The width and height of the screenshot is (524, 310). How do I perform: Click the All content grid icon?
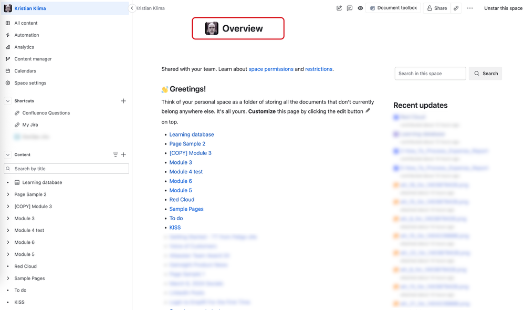[8, 23]
